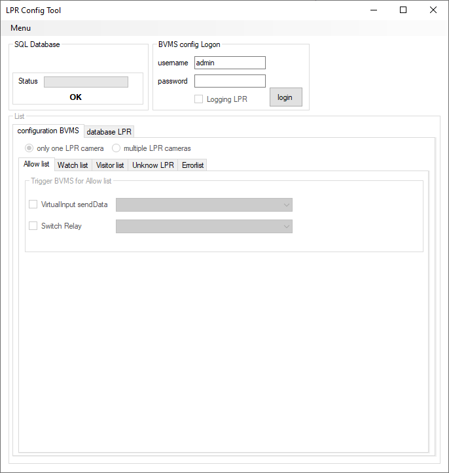Open the Visitor list tab
The width and height of the screenshot is (449, 473).
click(x=110, y=165)
